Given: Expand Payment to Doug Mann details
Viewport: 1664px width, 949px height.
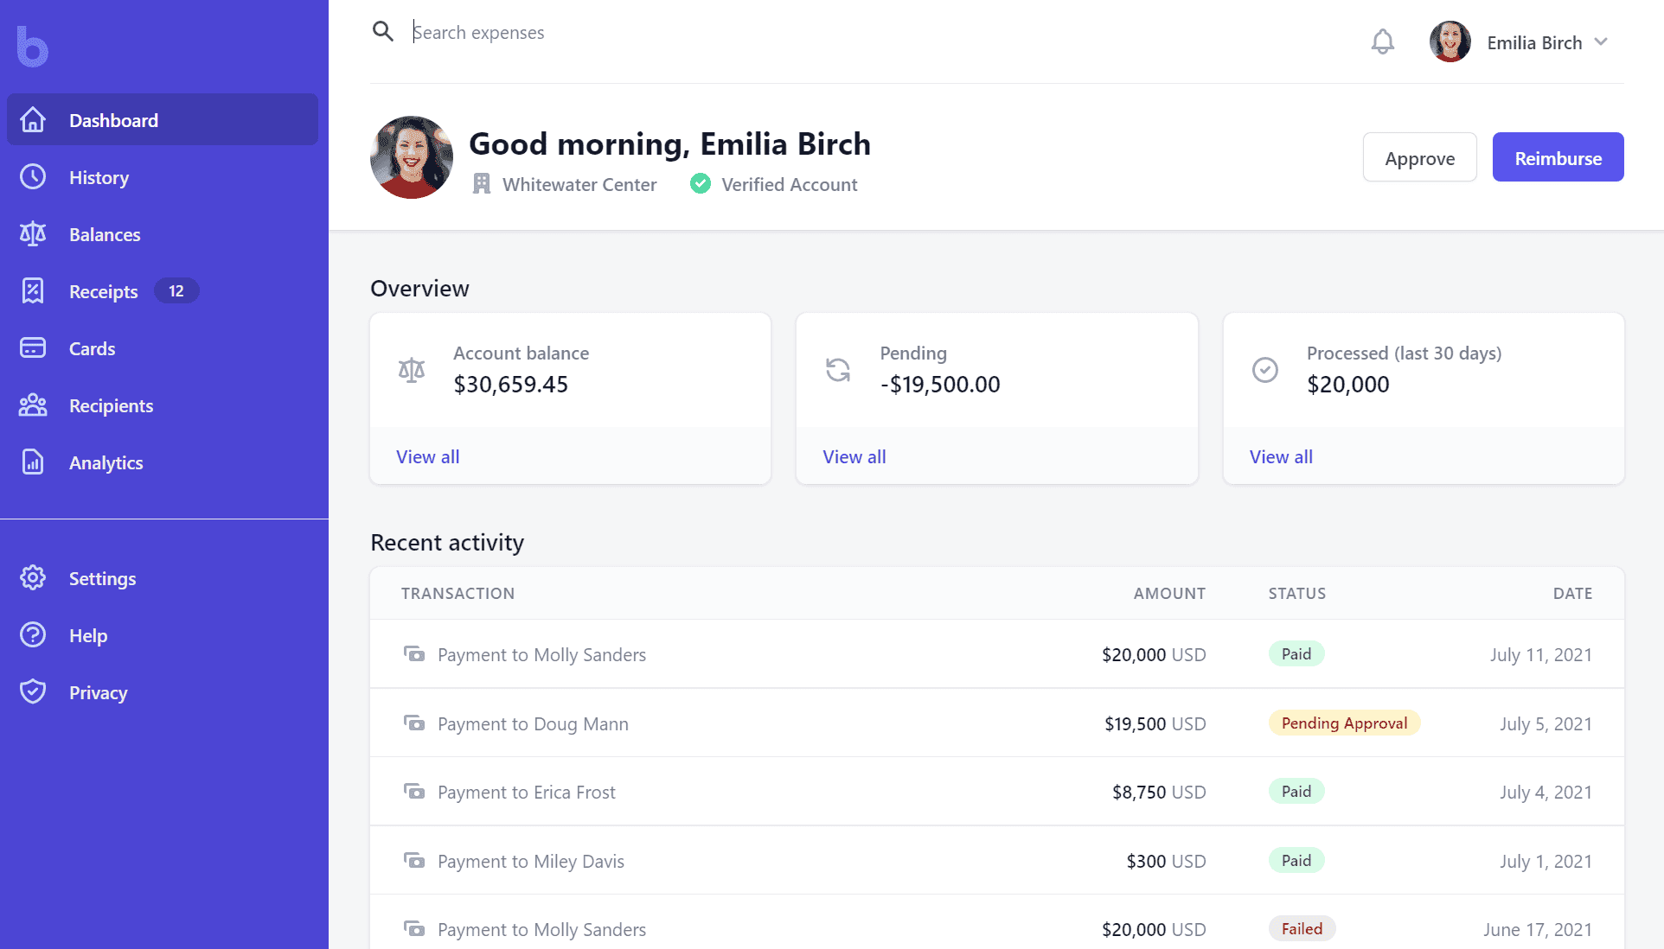Looking at the screenshot, I should [x=533, y=722].
